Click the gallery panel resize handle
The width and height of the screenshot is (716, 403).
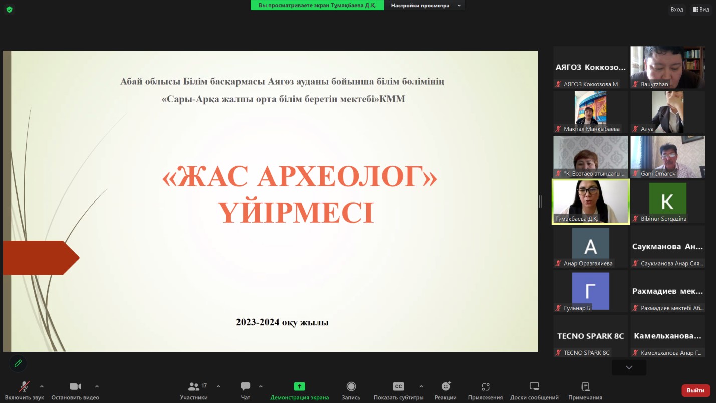click(540, 201)
